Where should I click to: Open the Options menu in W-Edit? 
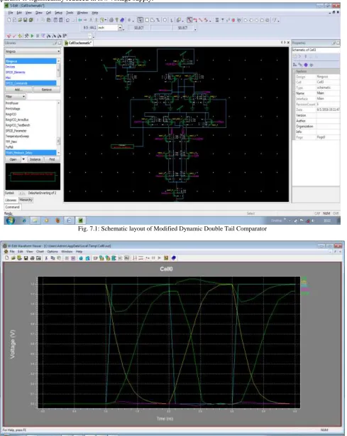click(53, 251)
